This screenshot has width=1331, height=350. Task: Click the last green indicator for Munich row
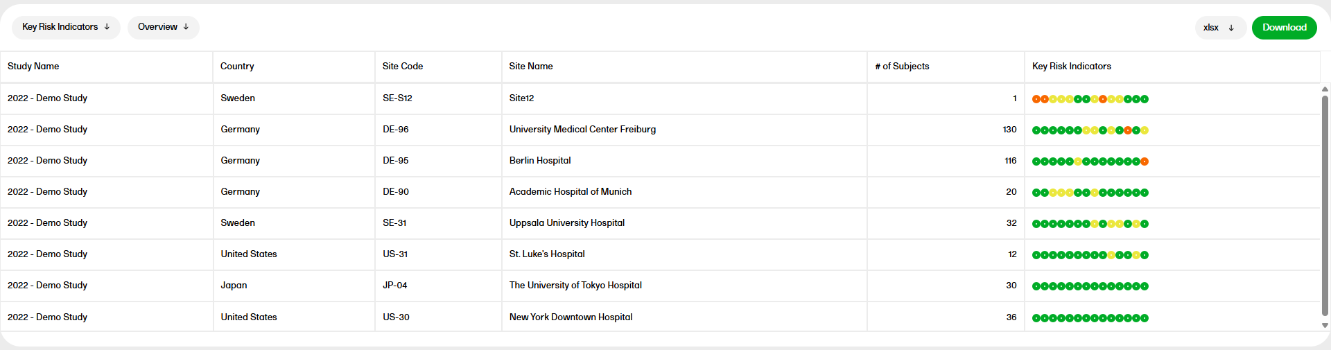(1145, 193)
